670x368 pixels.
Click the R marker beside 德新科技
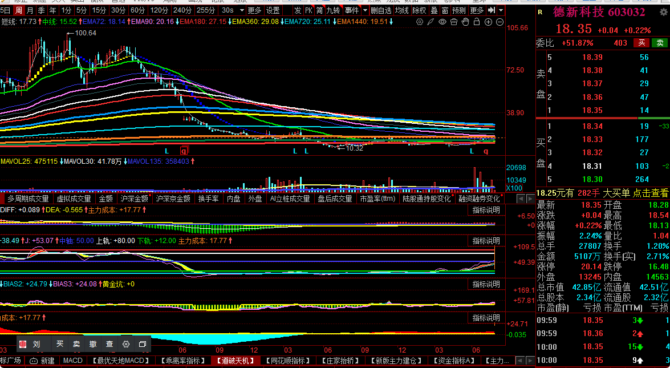(x=540, y=13)
